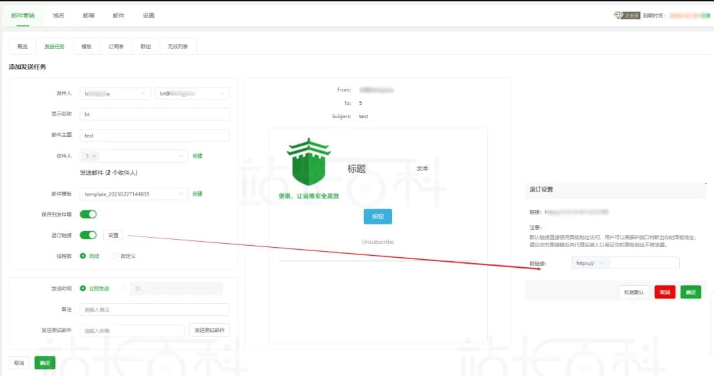Open the domain name top menu
The image size is (714, 376).
click(x=59, y=15)
